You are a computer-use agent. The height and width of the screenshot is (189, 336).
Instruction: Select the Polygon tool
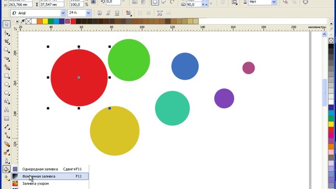[7, 93]
